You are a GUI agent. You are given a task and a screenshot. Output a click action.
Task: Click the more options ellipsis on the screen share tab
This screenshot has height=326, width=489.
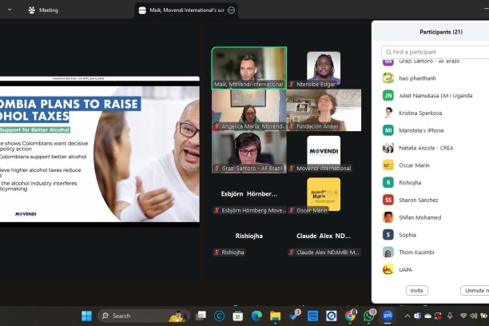(x=232, y=10)
